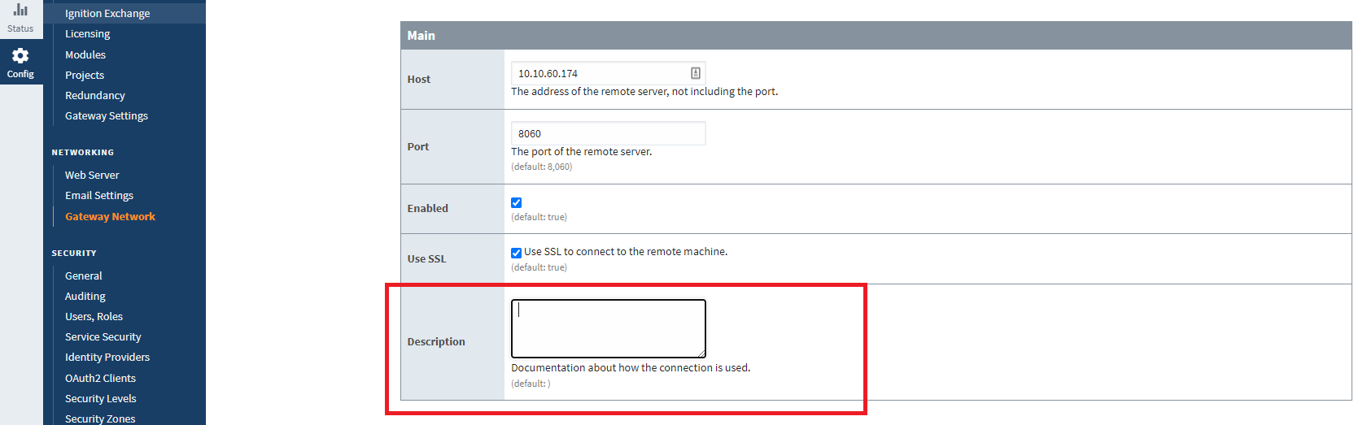Image resolution: width=1367 pixels, height=425 pixels.
Task: Open the Status section icon
Action: pos(20,10)
